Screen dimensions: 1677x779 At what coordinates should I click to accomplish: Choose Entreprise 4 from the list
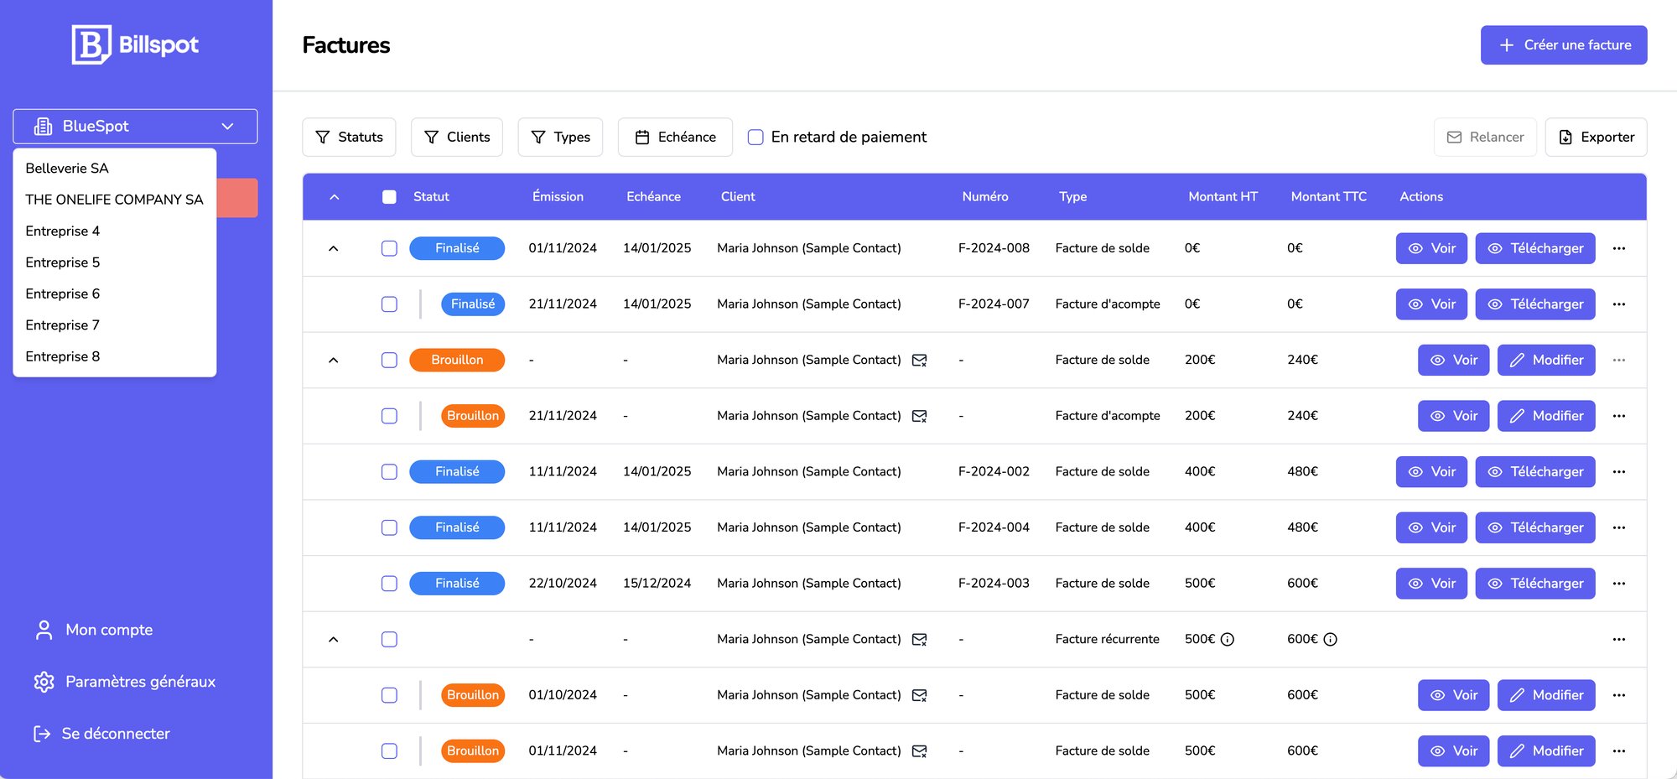click(115, 231)
